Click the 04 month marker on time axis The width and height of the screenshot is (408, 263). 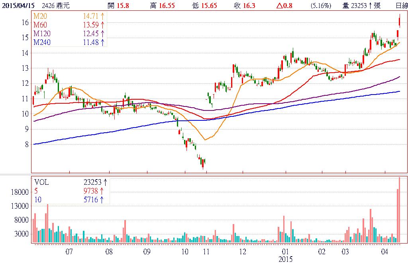point(385,252)
